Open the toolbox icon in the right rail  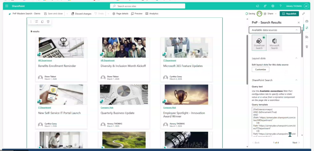coord(307,21)
